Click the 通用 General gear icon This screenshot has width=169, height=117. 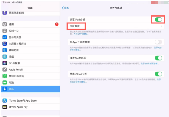(x=5, y=24)
